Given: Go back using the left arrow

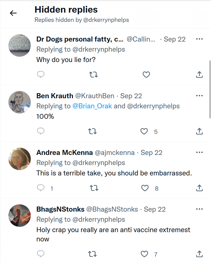Looking at the screenshot, I should point(13,13).
